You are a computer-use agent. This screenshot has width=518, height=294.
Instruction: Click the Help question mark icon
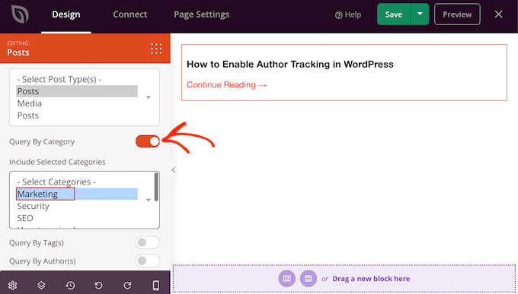click(339, 15)
